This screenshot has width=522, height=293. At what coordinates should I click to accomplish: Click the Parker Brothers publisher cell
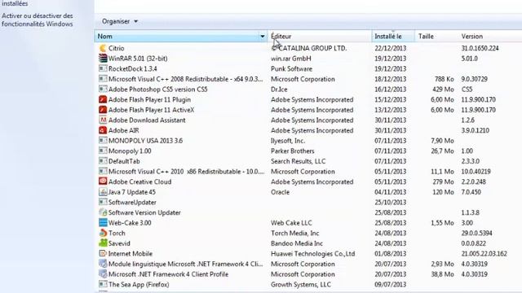[x=293, y=151]
